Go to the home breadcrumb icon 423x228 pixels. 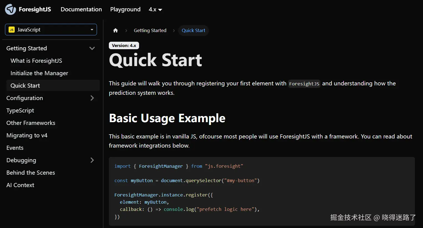(116, 30)
